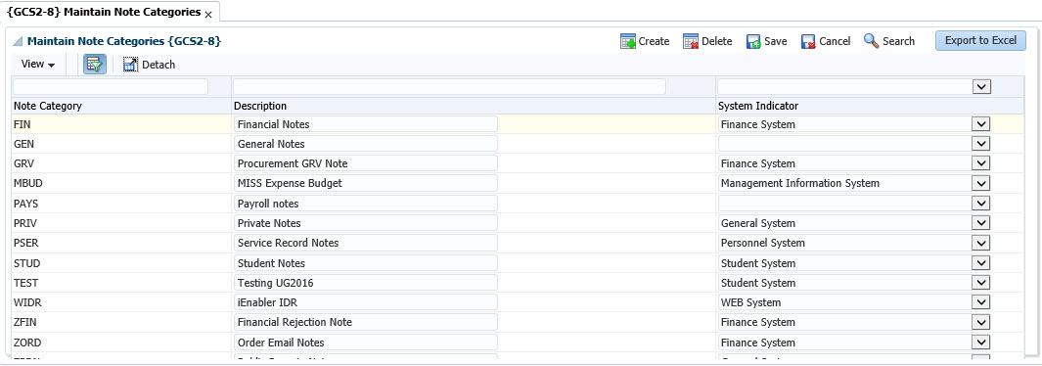The height and width of the screenshot is (366, 1042).
Task: Edit the General Notes description field
Action: [x=366, y=144]
